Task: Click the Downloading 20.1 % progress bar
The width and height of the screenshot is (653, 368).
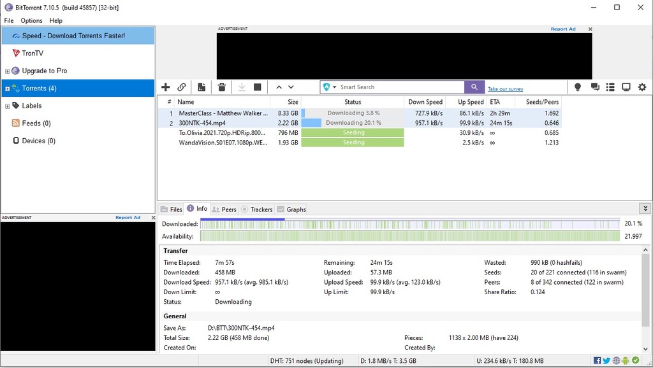Action: click(x=352, y=123)
